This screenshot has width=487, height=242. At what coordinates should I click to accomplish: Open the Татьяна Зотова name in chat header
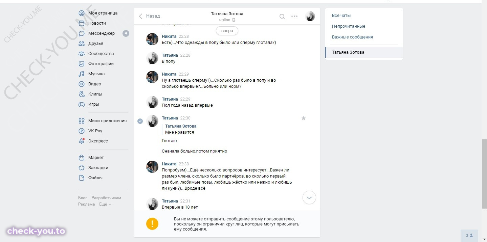[x=227, y=14]
